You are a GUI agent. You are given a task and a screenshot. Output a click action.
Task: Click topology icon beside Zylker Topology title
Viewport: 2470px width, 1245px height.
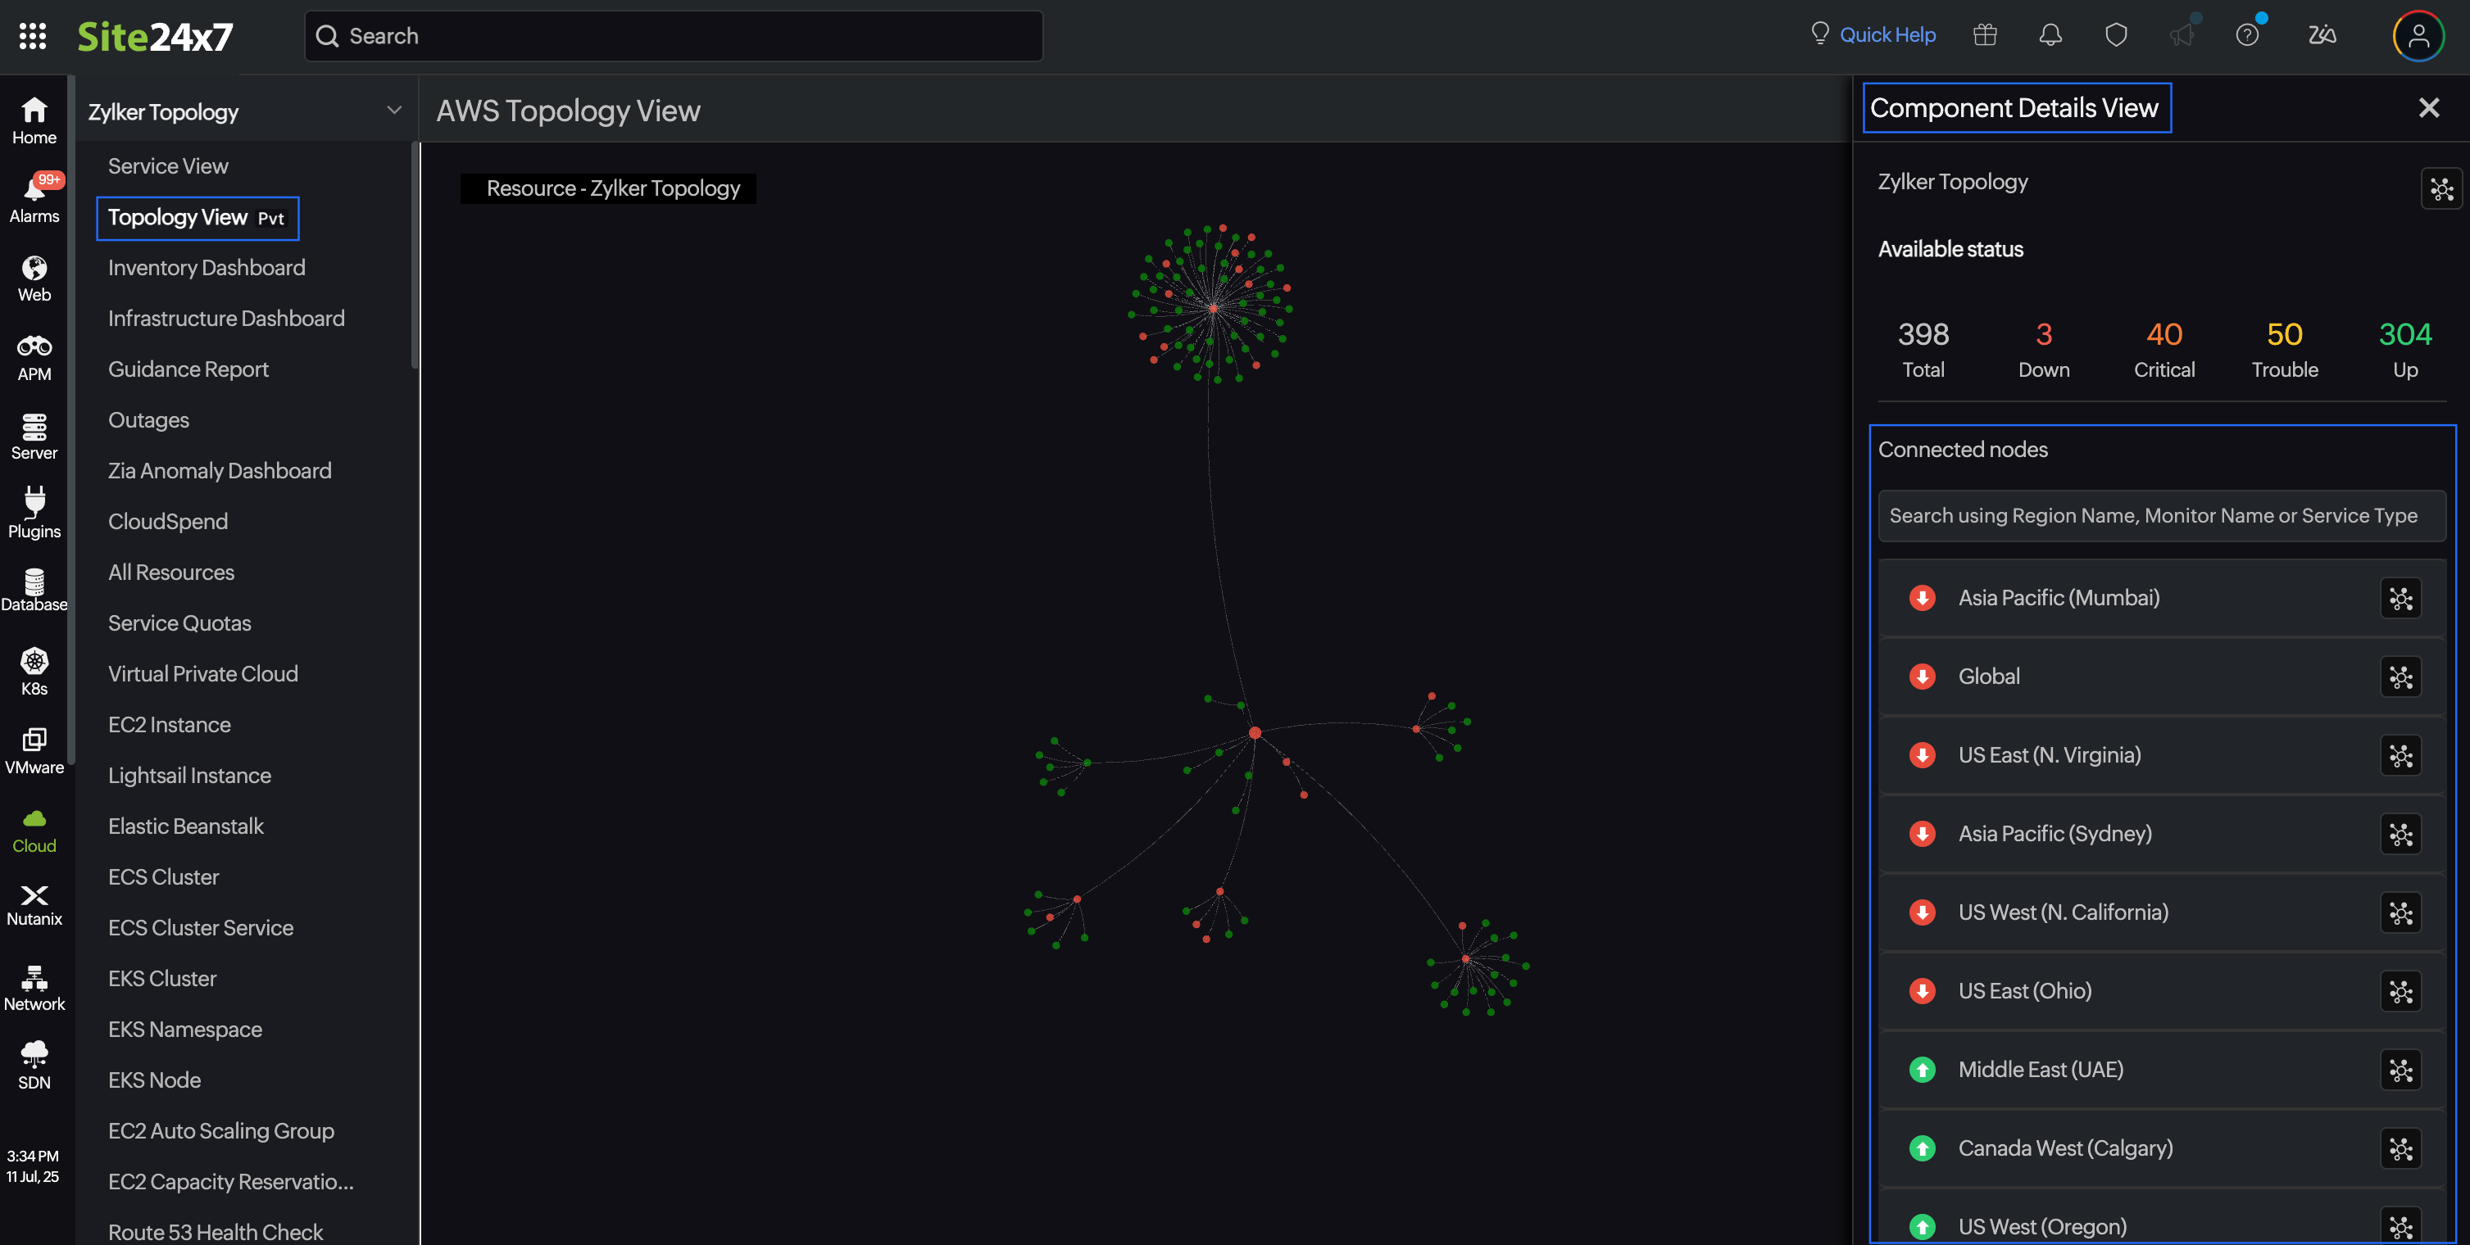tap(2440, 189)
